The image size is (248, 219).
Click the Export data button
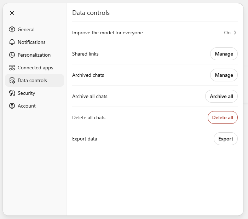tap(226, 139)
